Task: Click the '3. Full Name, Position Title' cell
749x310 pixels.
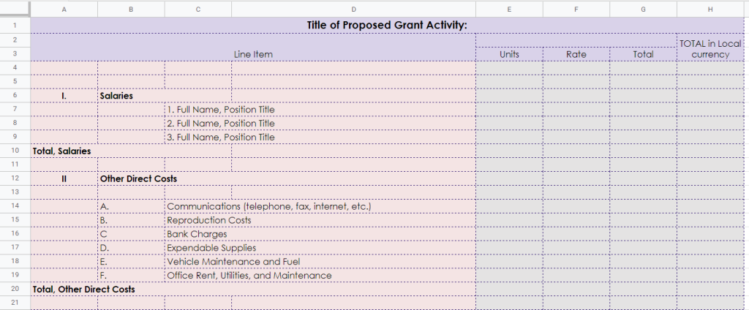Action: (x=320, y=137)
